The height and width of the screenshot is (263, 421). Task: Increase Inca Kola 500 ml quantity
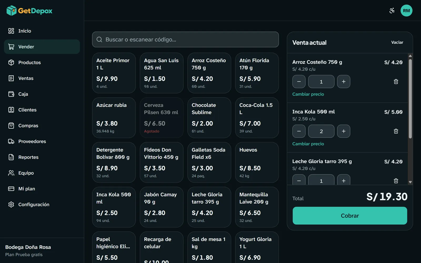[x=344, y=131]
